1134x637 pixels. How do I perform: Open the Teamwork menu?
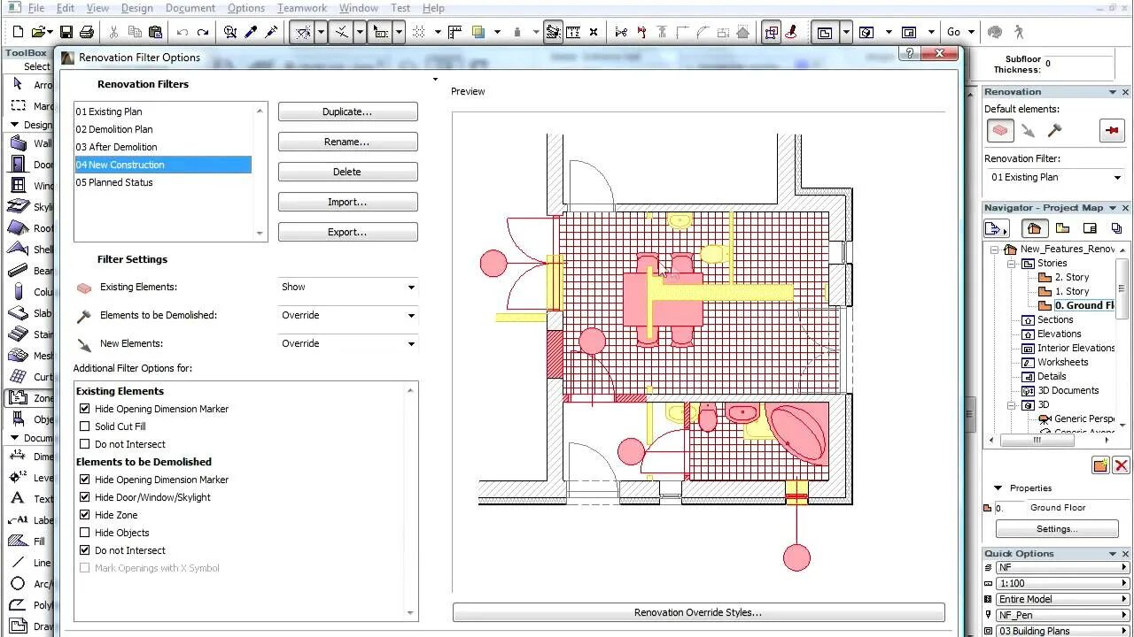point(302,8)
